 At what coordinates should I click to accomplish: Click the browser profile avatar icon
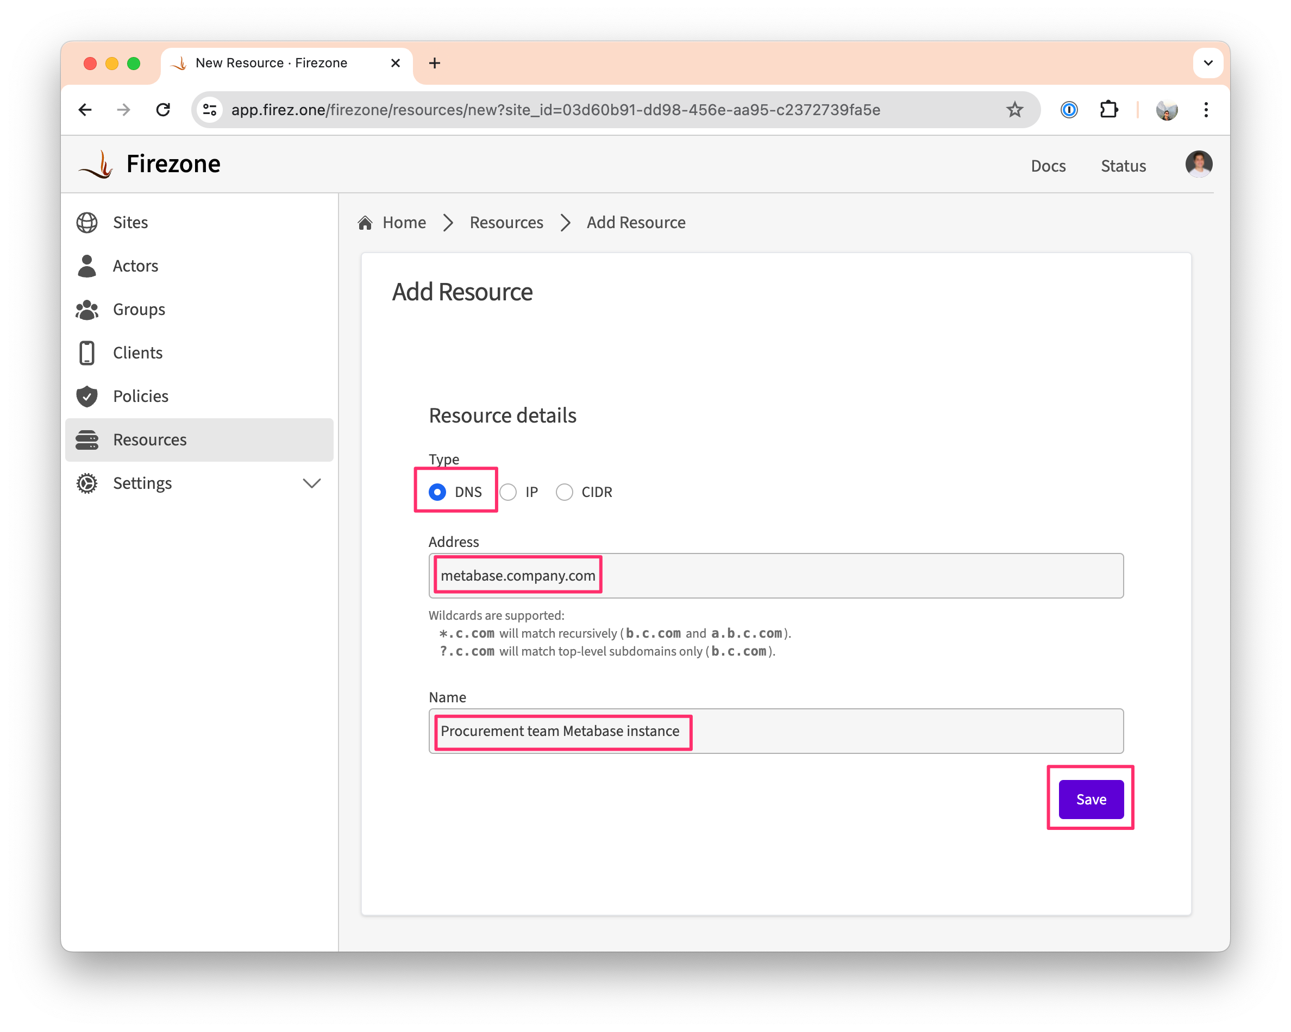(x=1168, y=110)
